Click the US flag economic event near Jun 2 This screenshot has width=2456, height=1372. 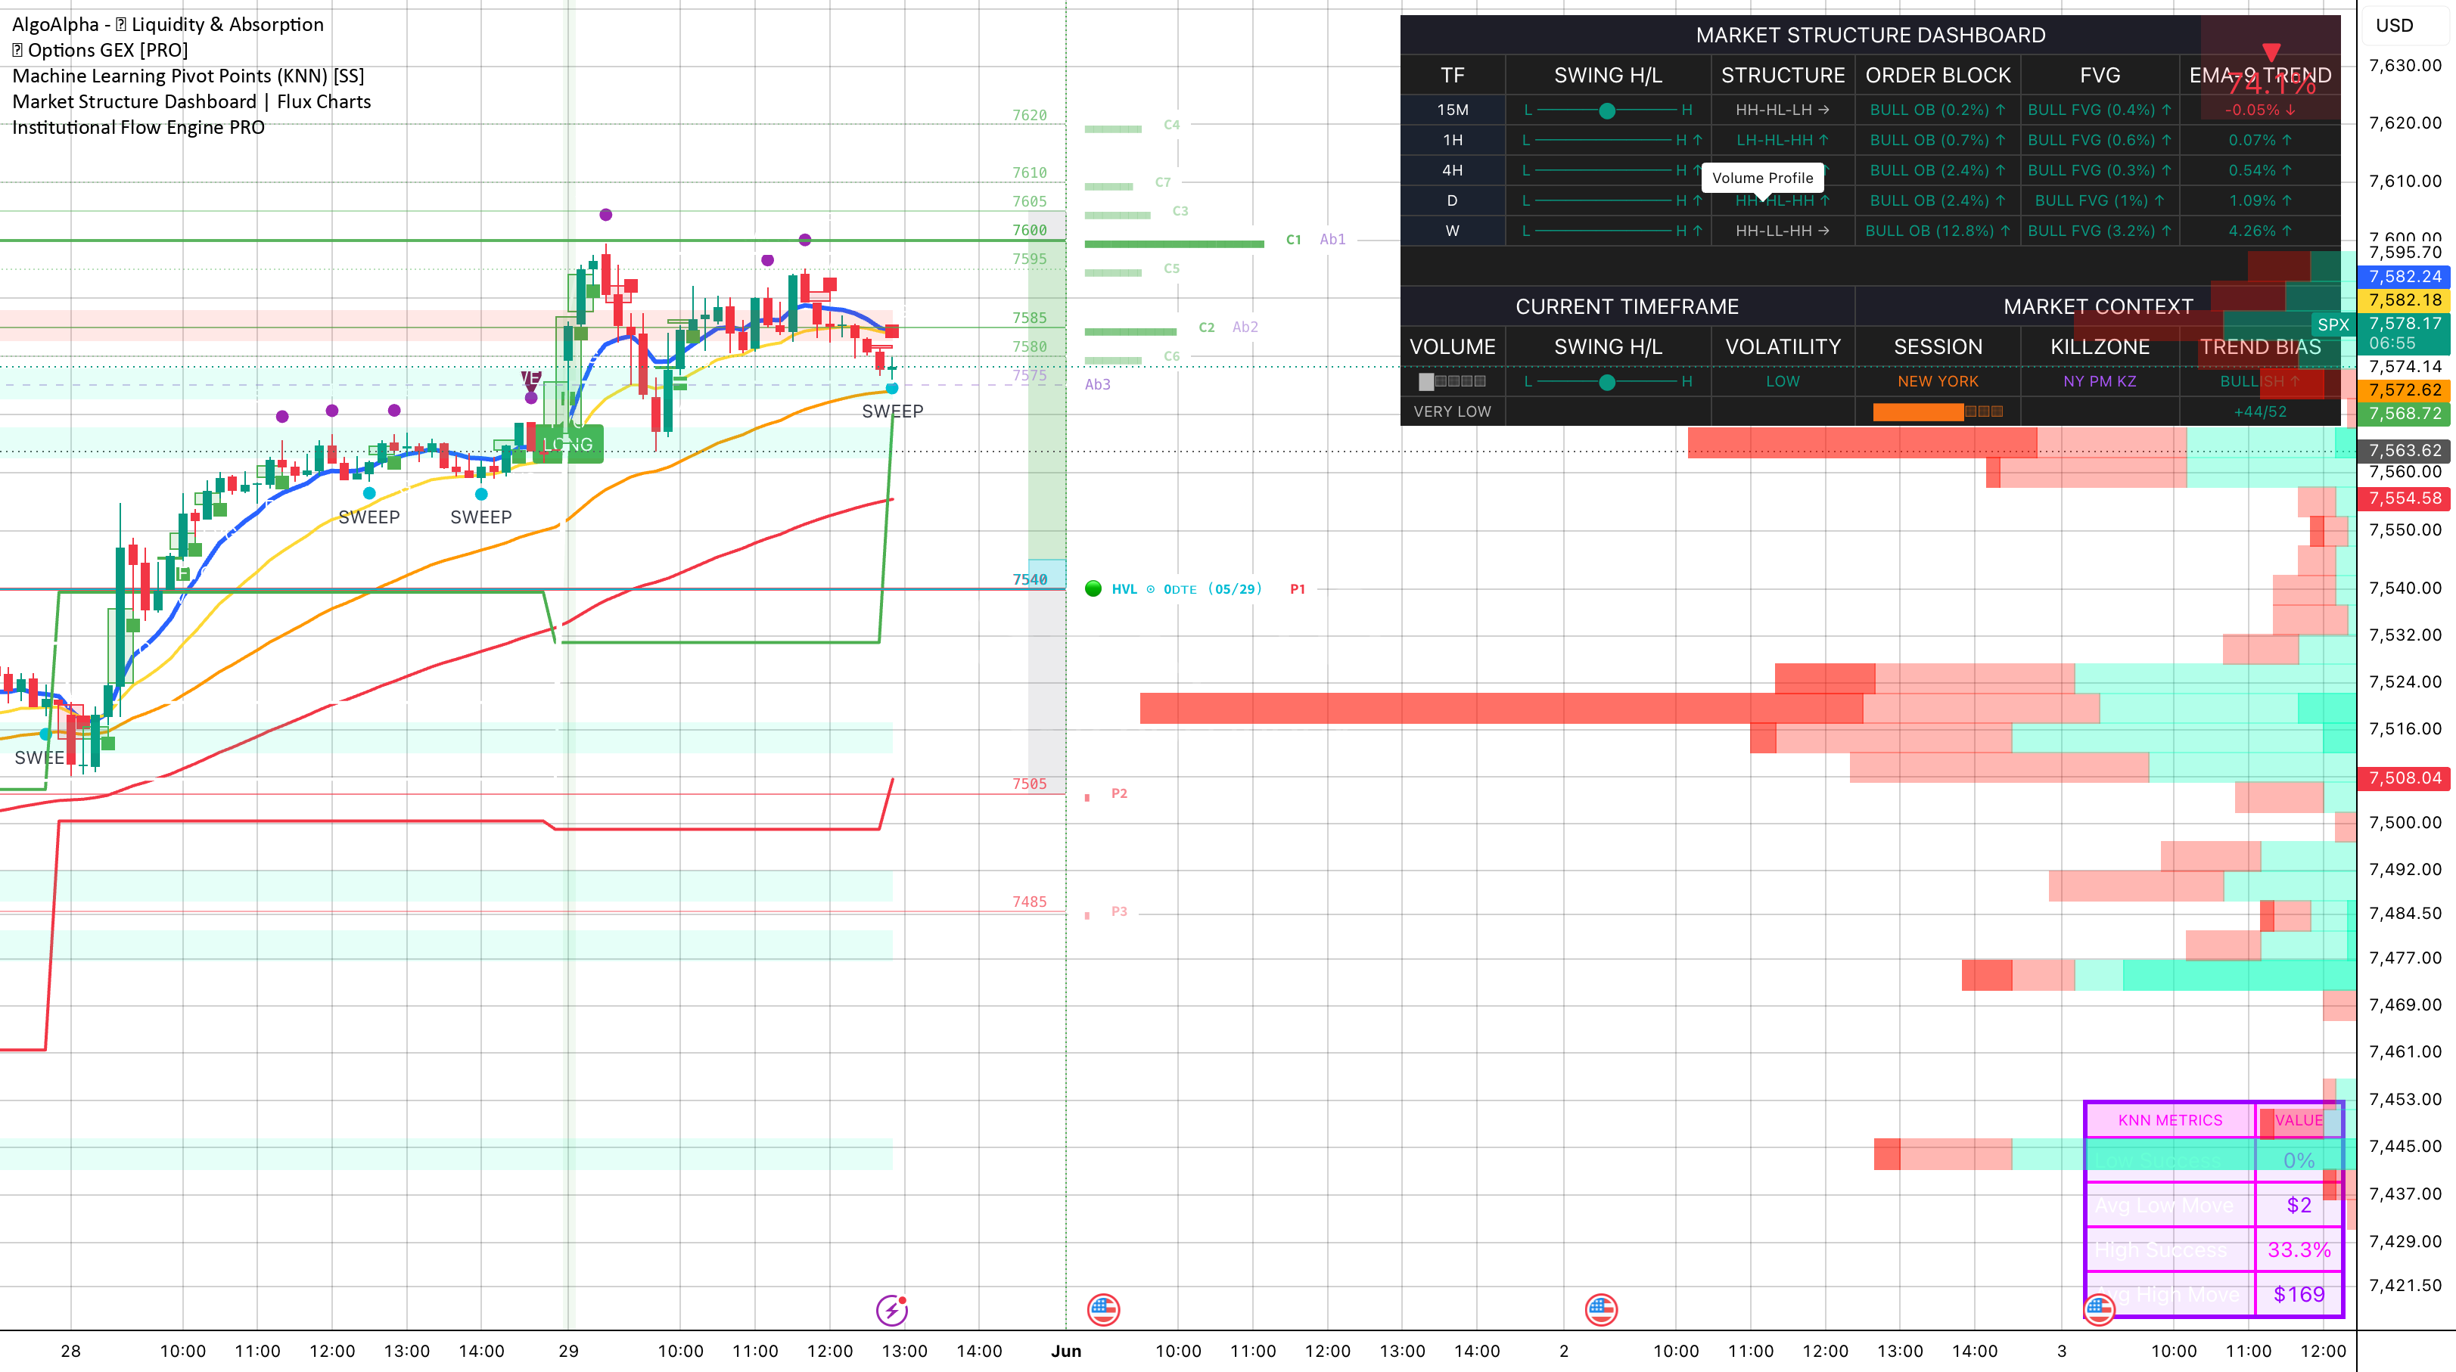[1601, 1310]
